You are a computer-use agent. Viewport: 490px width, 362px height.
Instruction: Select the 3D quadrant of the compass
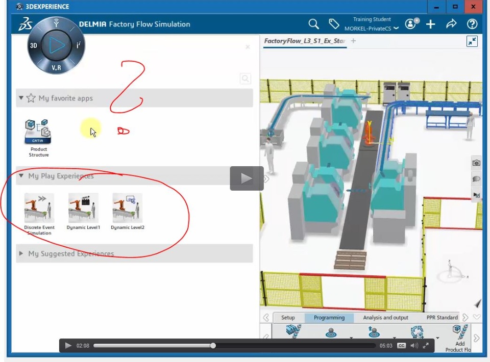(34, 45)
